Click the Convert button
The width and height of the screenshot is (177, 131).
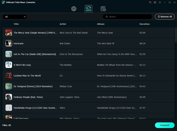coord(165,125)
